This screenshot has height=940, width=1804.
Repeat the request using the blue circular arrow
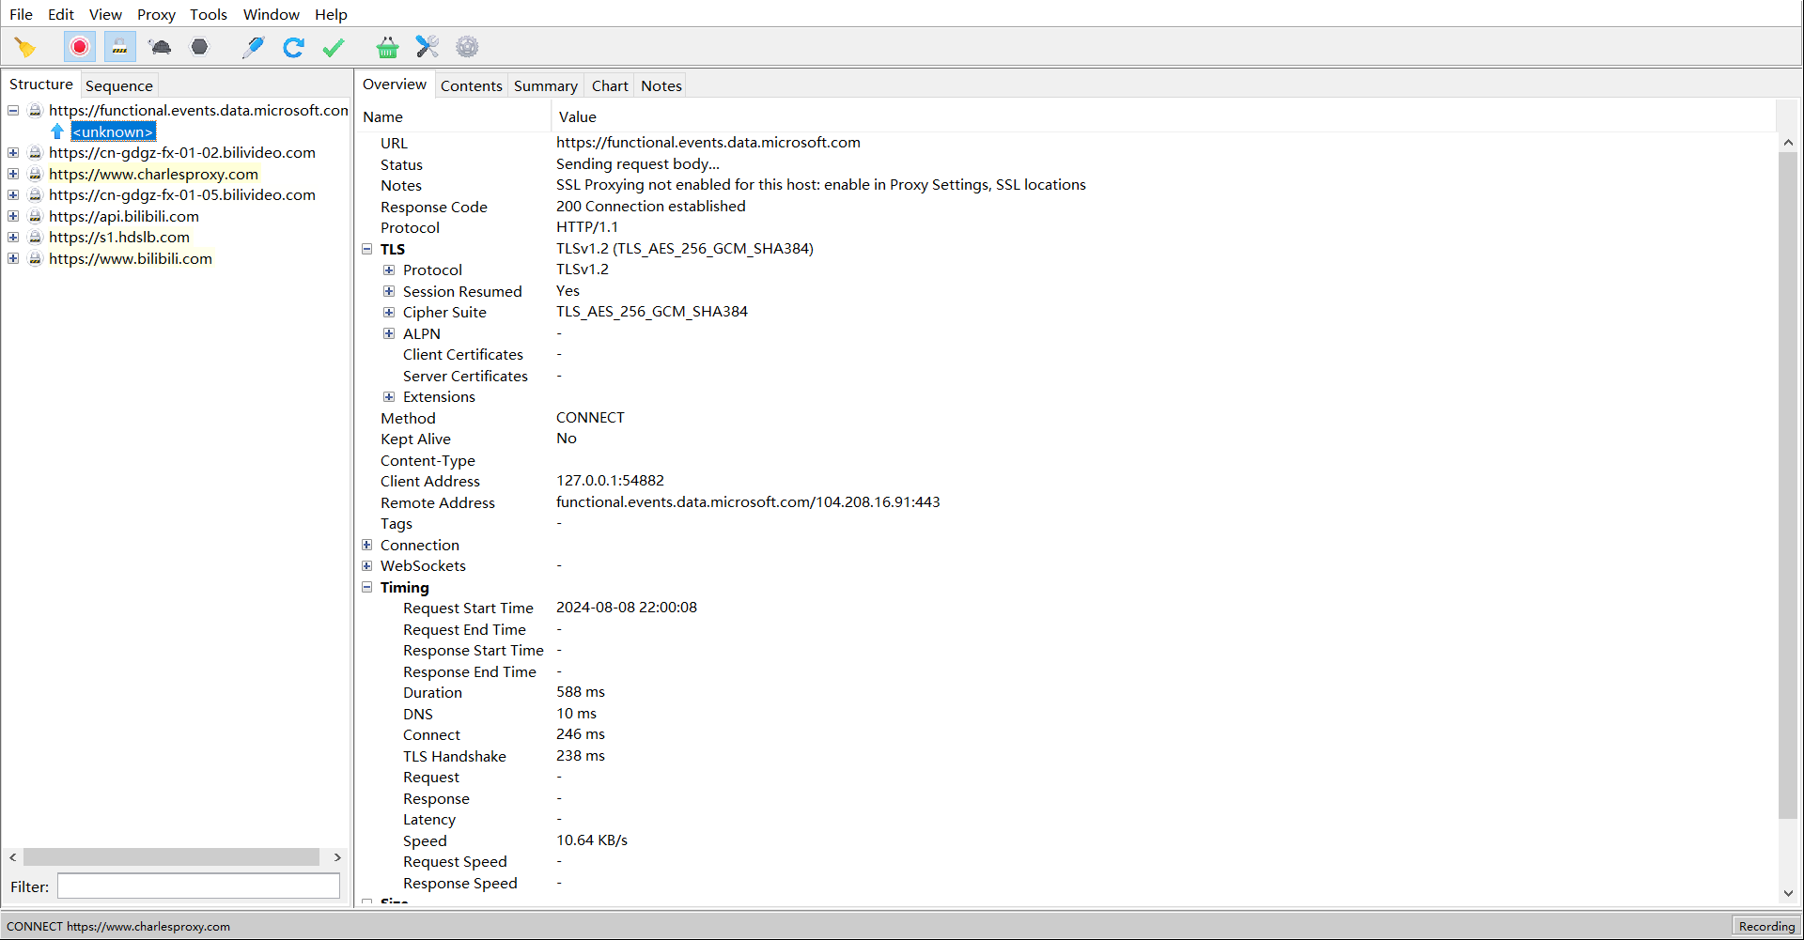pos(293,46)
